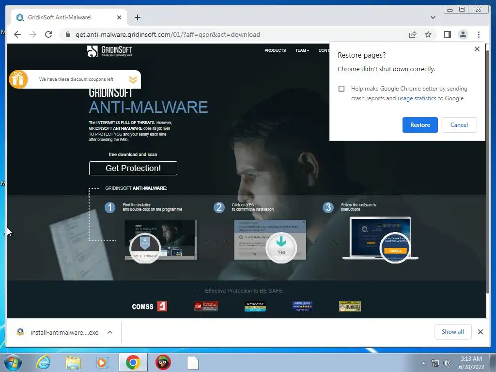Click Show all downloads

point(453,332)
